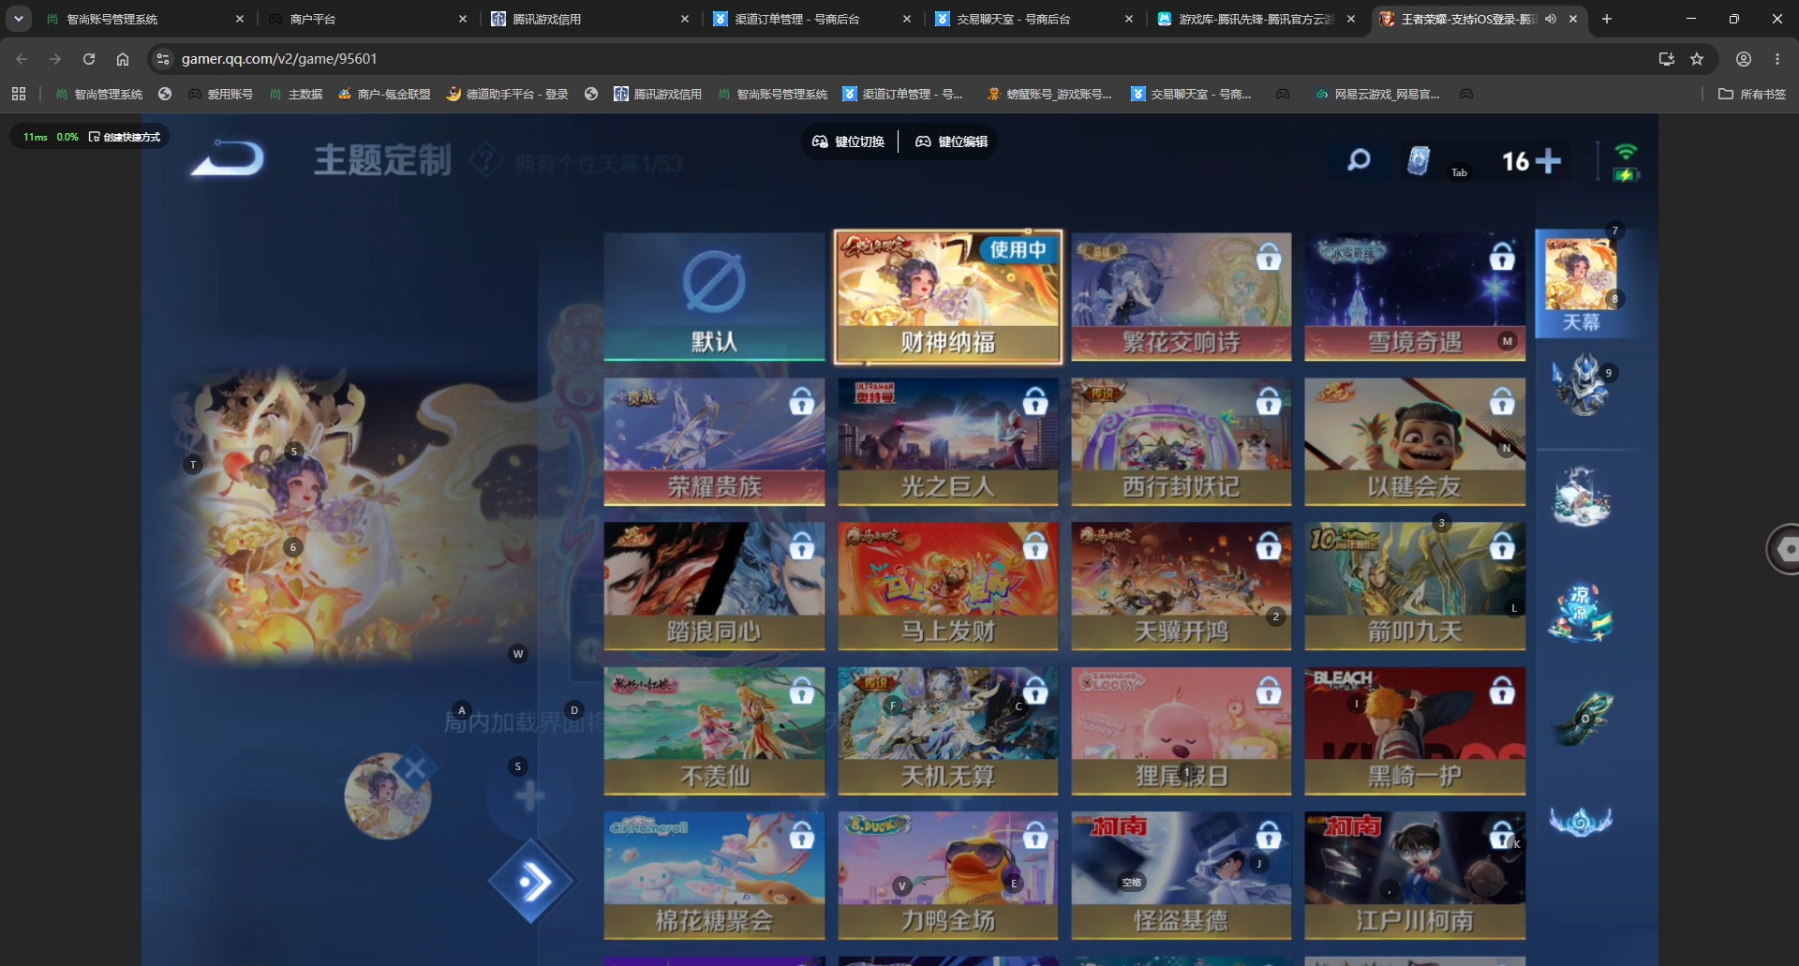The width and height of the screenshot is (1799, 966).
Task: Check the Wi-Fi signal status icon
Action: pos(1626,152)
